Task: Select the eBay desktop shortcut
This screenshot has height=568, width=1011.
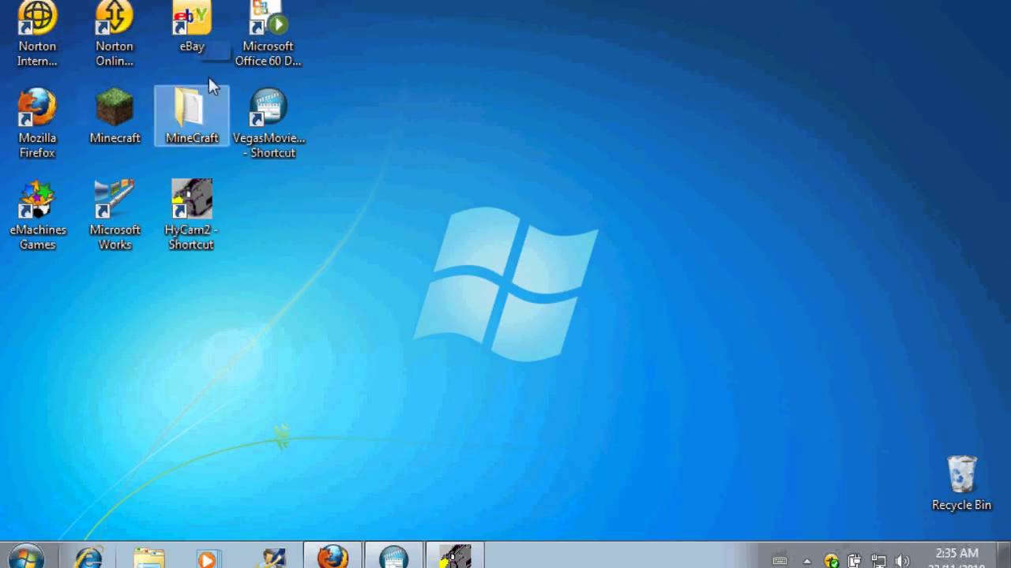Action: pos(192,26)
